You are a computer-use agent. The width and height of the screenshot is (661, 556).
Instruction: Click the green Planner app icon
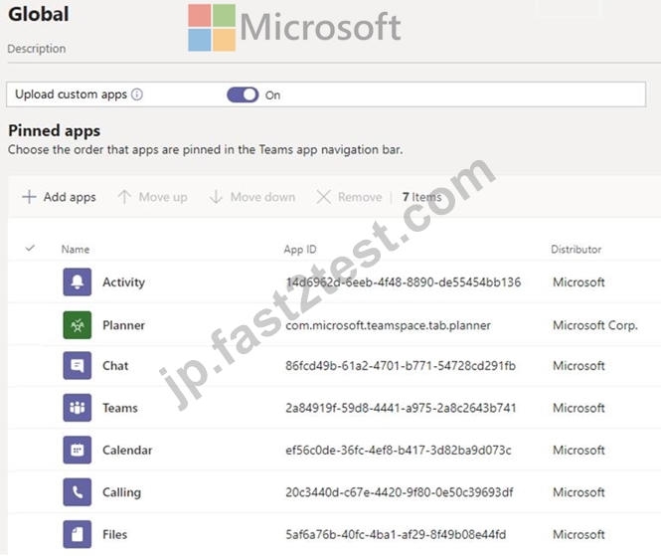[78, 325]
